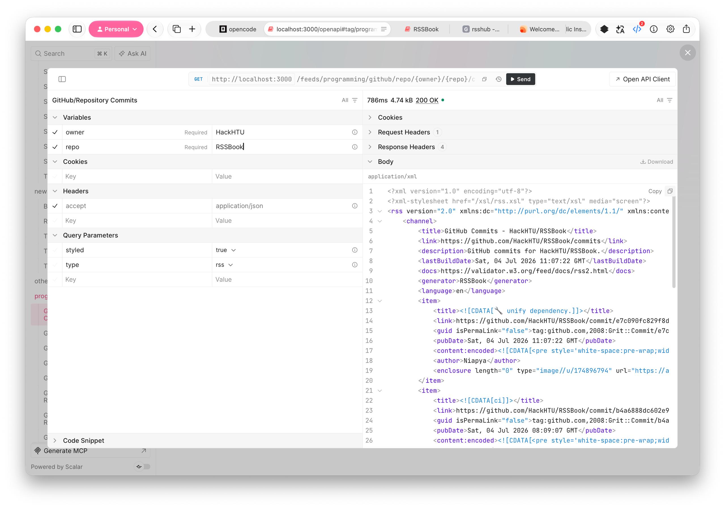Click info icon in accept header row
This screenshot has height=509, width=725.
click(355, 206)
